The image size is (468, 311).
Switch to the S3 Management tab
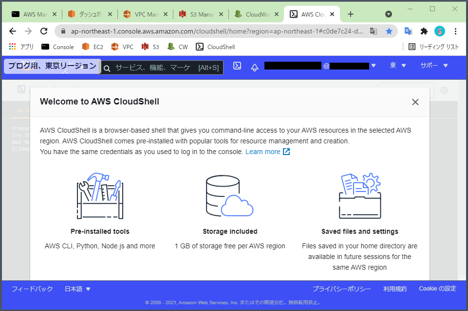point(197,14)
